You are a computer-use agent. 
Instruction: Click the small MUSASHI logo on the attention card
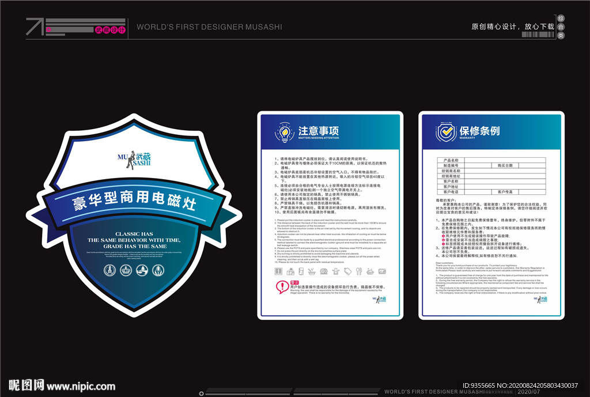[x=379, y=300]
